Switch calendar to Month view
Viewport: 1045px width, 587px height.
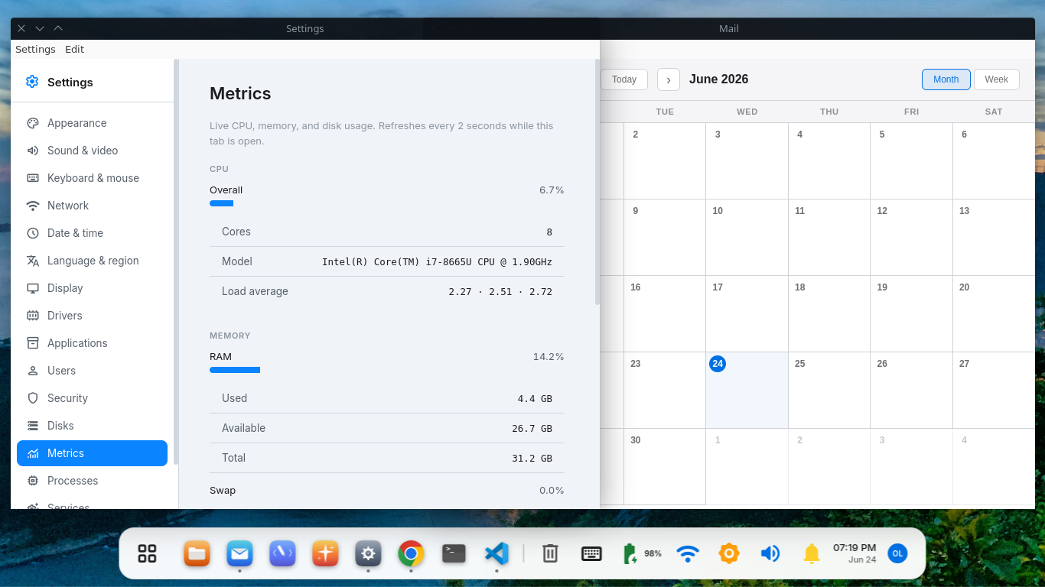946,79
